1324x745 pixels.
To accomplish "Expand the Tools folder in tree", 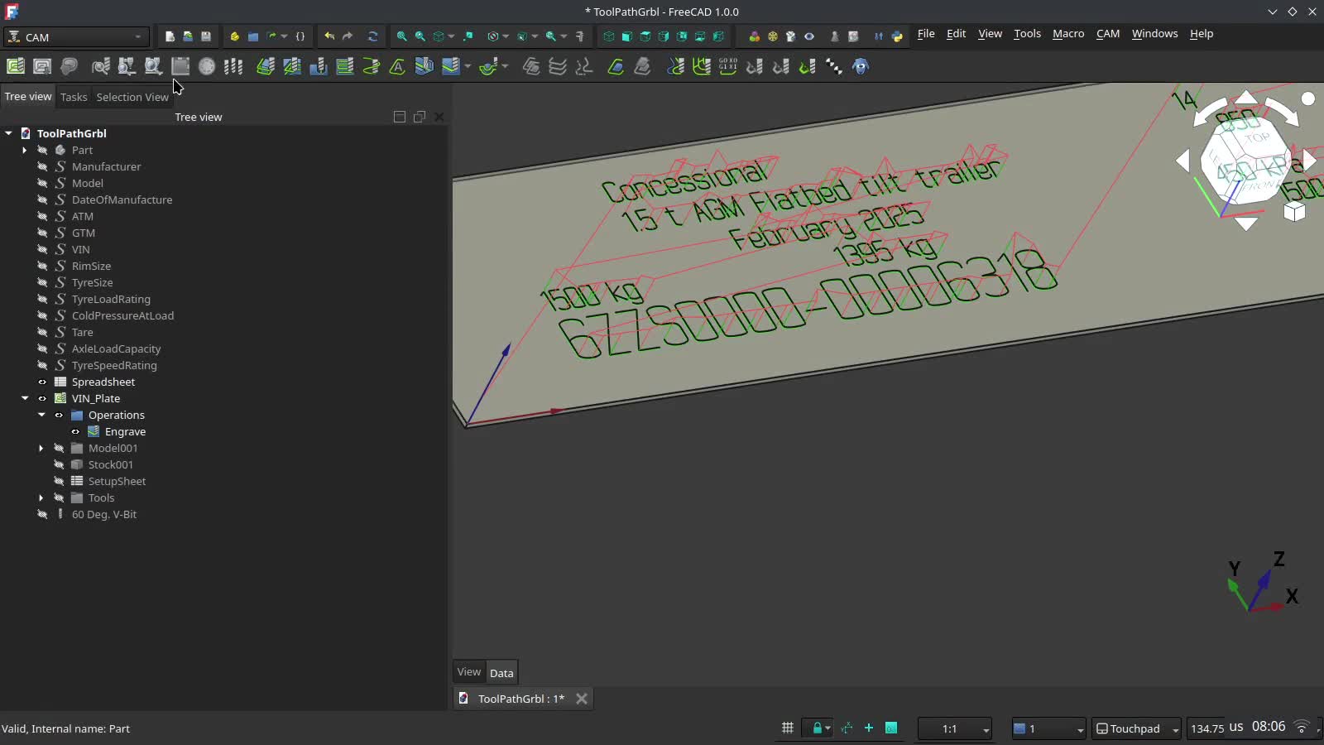I will [x=41, y=497].
